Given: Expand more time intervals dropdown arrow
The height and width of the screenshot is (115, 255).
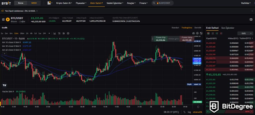Looking at the screenshot, I should tap(49, 34).
